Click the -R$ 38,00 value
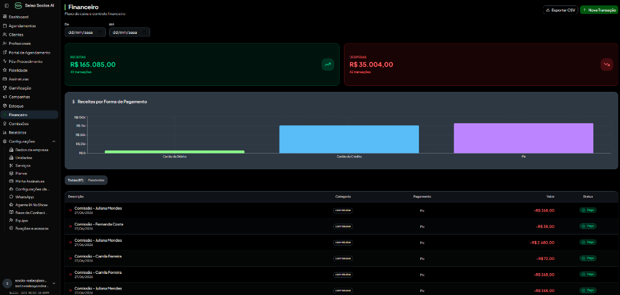 (546, 227)
